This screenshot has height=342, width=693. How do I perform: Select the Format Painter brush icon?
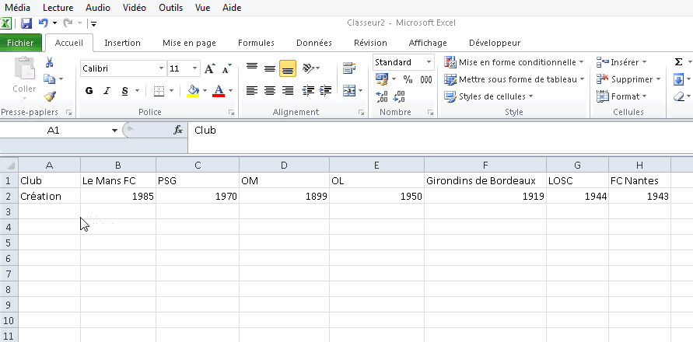tap(50, 96)
